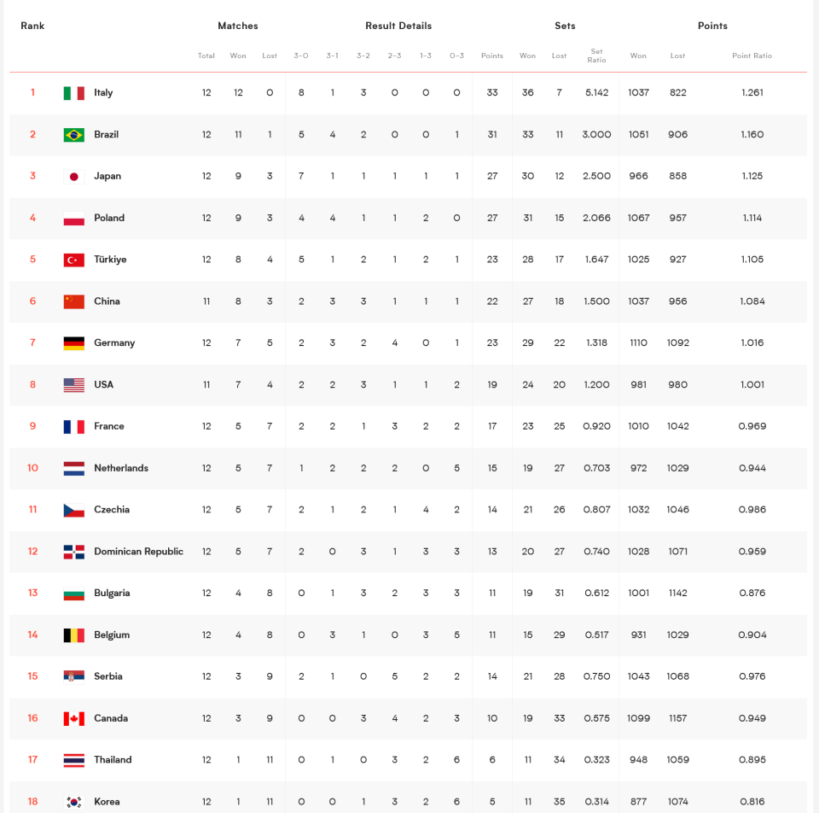Click the Türkiye flag icon
The height and width of the screenshot is (813, 819).
pos(73,260)
